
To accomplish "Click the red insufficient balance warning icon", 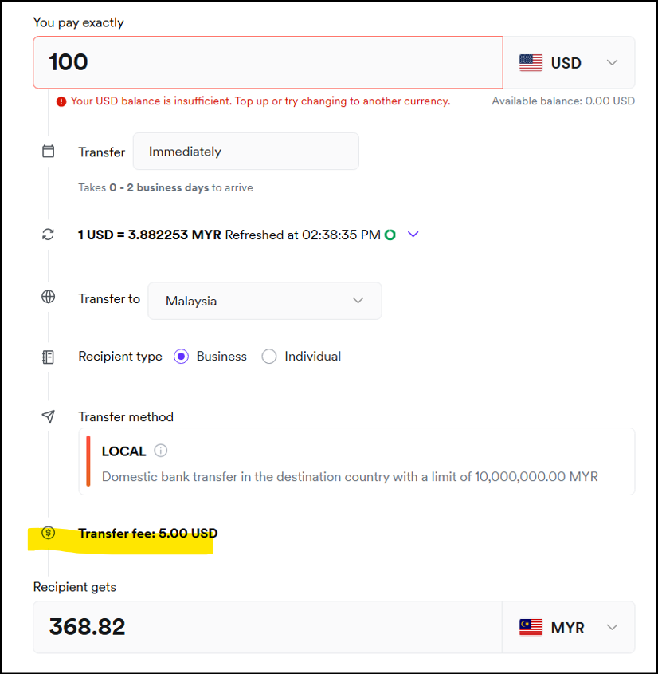I will [61, 101].
